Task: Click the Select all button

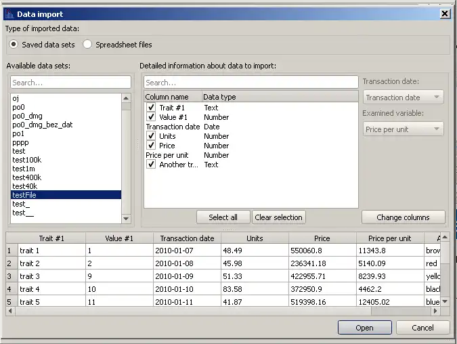Action: [223, 217]
